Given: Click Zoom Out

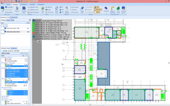Looking at the screenshot, I should (x=74, y=12).
